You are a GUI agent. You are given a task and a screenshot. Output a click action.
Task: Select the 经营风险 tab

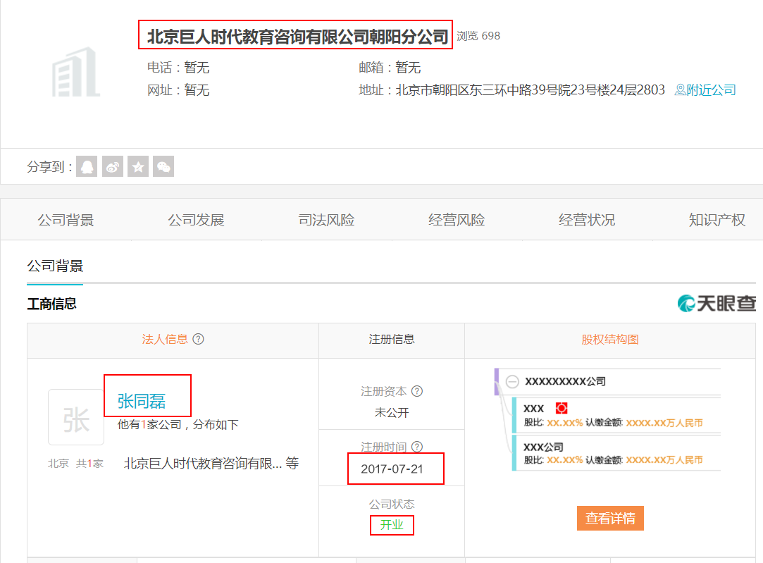[457, 220]
